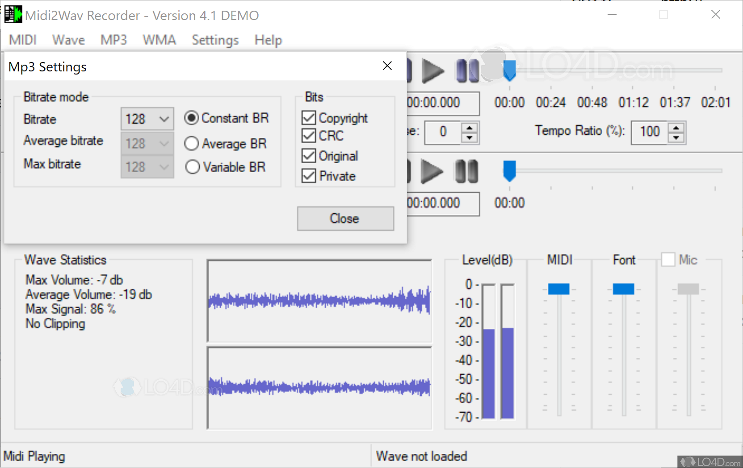Click the Font volume slider handle
The width and height of the screenshot is (743, 468).
623,289
